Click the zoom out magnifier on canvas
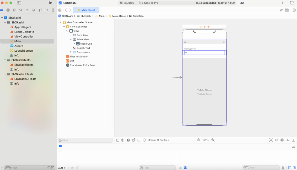 click(x=199, y=140)
